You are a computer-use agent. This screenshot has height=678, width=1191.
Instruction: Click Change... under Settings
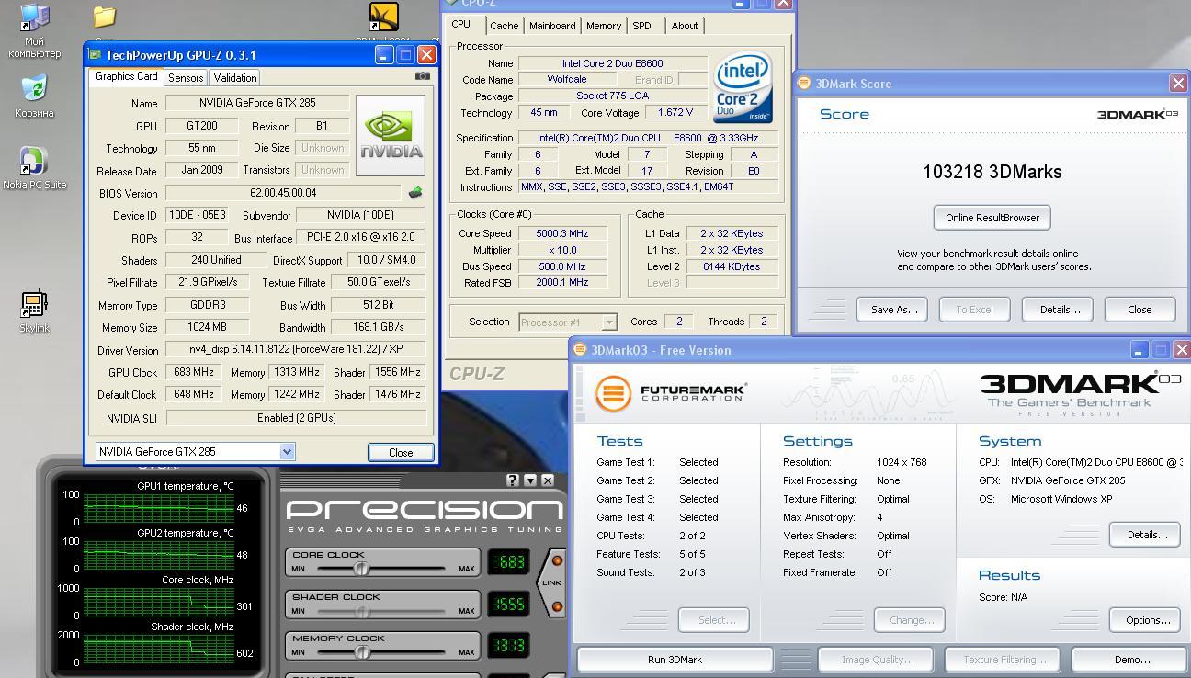[910, 620]
